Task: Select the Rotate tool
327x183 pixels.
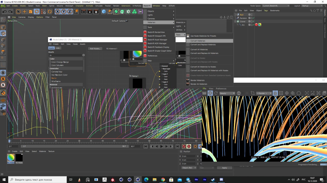Action: [37, 11]
